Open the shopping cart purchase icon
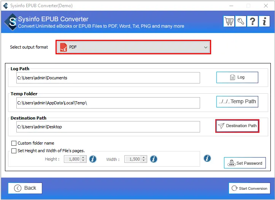 point(229,21)
